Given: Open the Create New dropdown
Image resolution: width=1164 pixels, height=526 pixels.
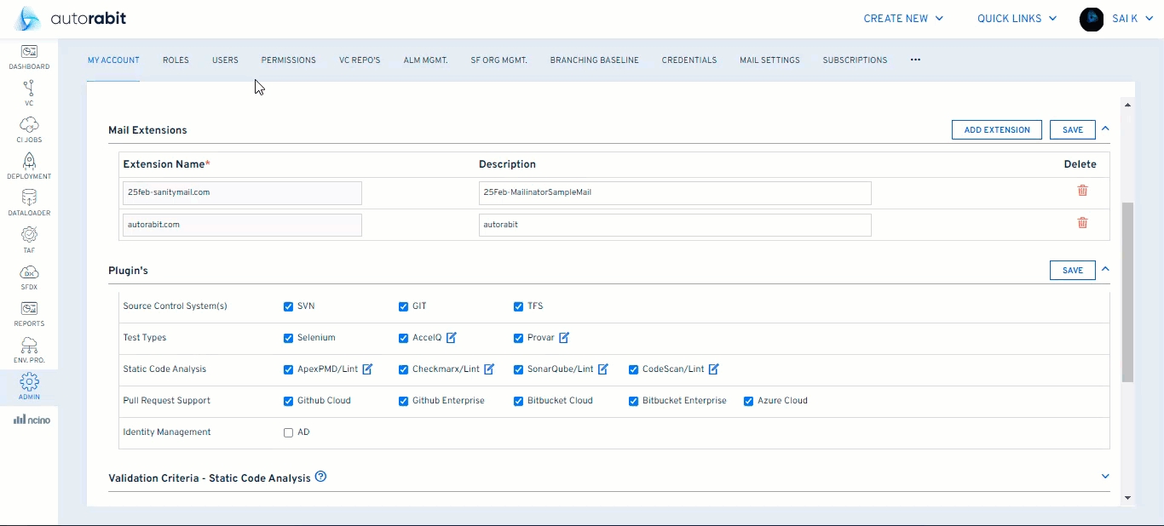Looking at the screenshot, I should pyautogui.click(x=903, y=19).
